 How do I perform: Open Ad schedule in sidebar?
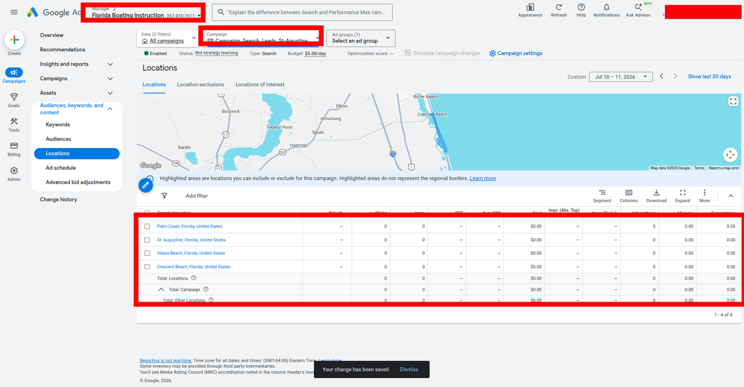click(61, 168)
